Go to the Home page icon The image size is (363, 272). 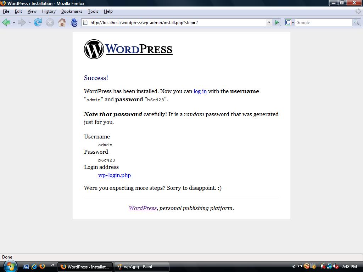click(x=62, y=23)
